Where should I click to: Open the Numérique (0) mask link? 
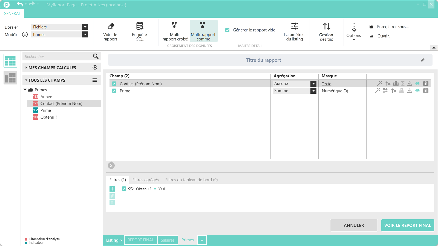(335, 91)
